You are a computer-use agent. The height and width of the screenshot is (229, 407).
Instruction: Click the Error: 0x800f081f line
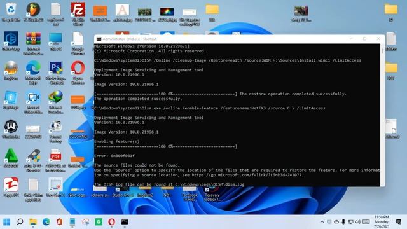(x=114, y=156)
